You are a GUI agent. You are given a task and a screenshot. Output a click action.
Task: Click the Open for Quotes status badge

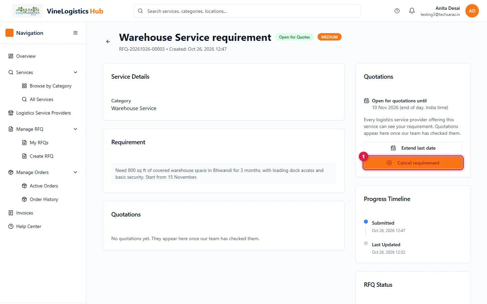(295, 37)
